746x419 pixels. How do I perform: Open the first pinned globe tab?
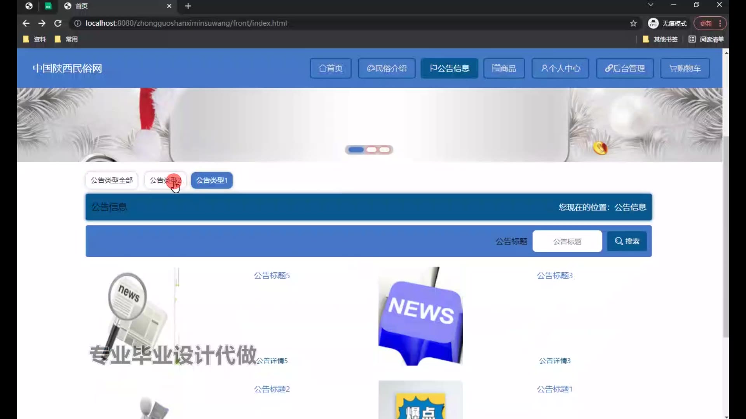pyautogui.click(x=29, y=6)
